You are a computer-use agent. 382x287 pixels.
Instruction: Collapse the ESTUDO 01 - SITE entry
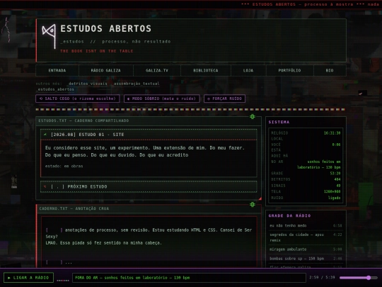pyautogui.click(x=149, y=135)
